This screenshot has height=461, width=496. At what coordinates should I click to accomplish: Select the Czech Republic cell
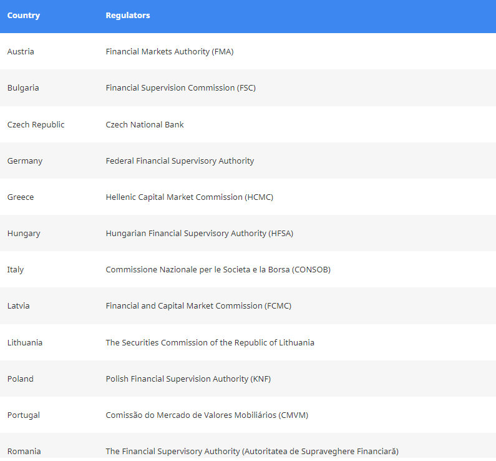[x=36, y=125]
